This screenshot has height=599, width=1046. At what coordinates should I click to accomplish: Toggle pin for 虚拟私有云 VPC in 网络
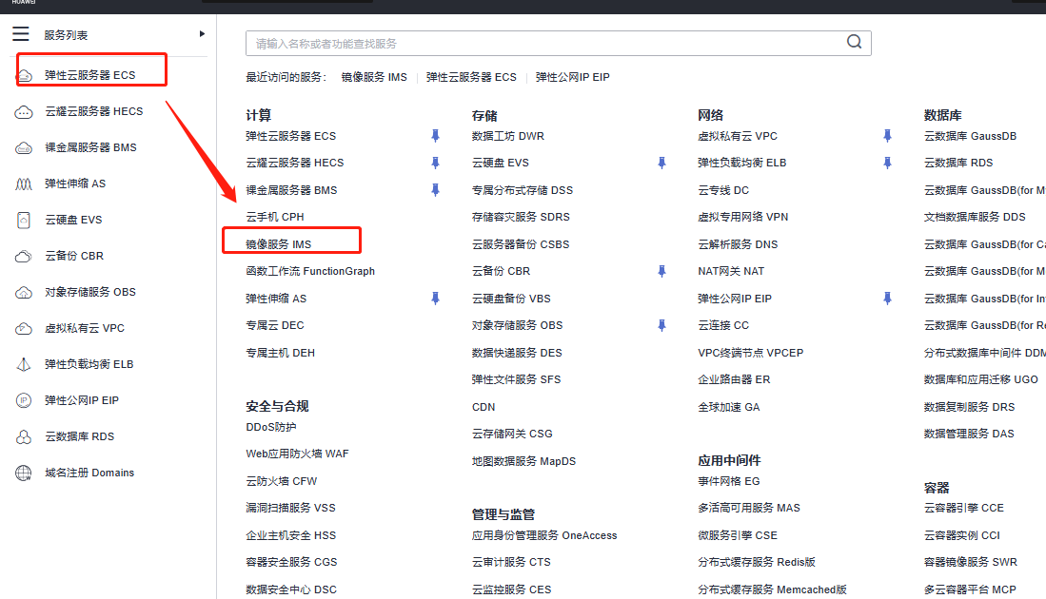pyautogui.click(x=887, y=136)
